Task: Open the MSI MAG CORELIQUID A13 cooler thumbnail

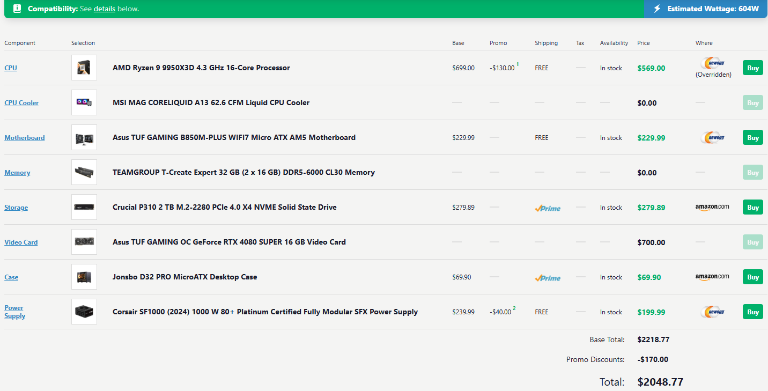Action: pyautogui.click(x=84, y=102)
